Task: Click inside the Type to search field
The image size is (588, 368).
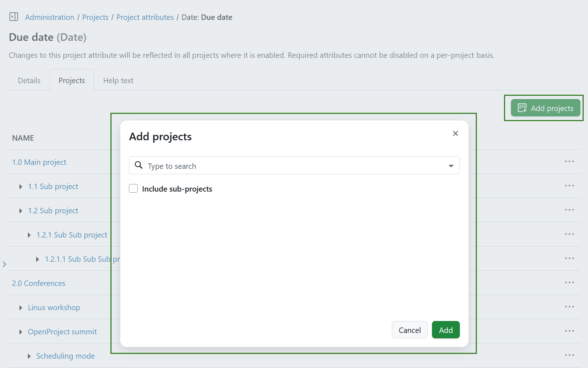Action: (x=253, y=166)
